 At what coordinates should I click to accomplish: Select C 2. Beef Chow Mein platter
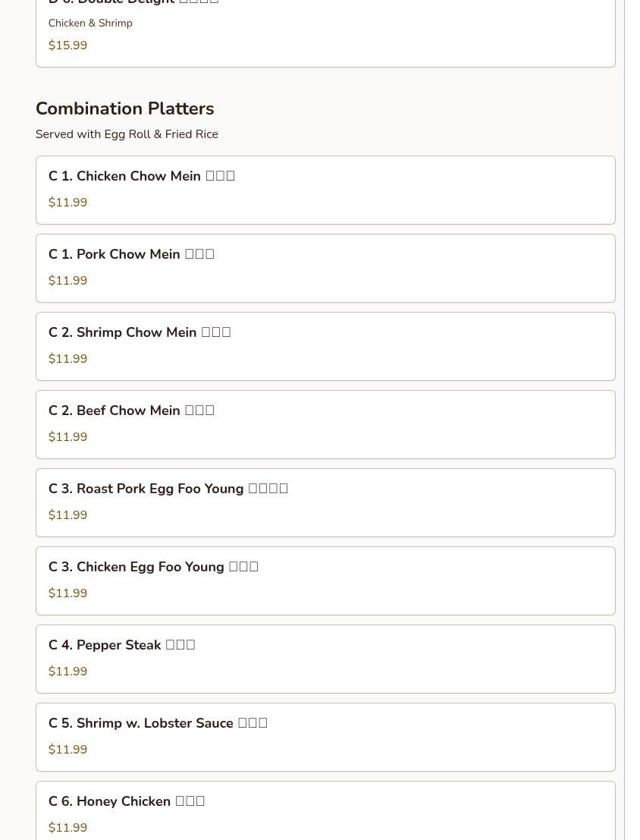325,425
